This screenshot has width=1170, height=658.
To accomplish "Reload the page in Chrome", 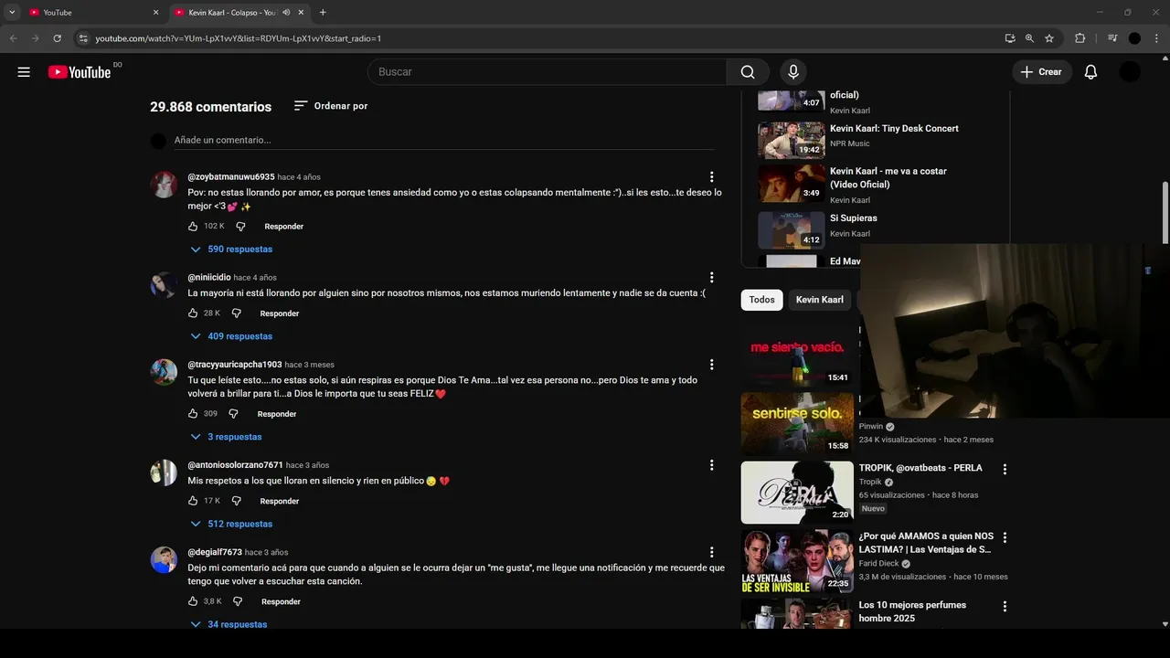I will point(57,38).
